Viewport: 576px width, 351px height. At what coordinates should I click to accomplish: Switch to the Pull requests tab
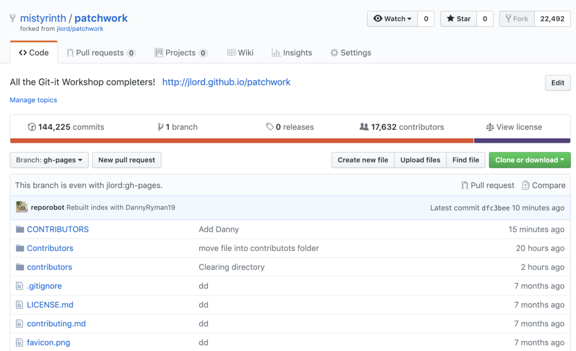(x=101, y=52)
